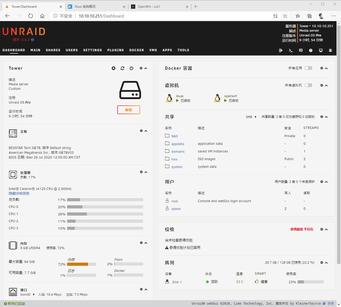Click Disk 1 23% utilization bar
This screenshot has width=341, height=307.
(311, 282)
